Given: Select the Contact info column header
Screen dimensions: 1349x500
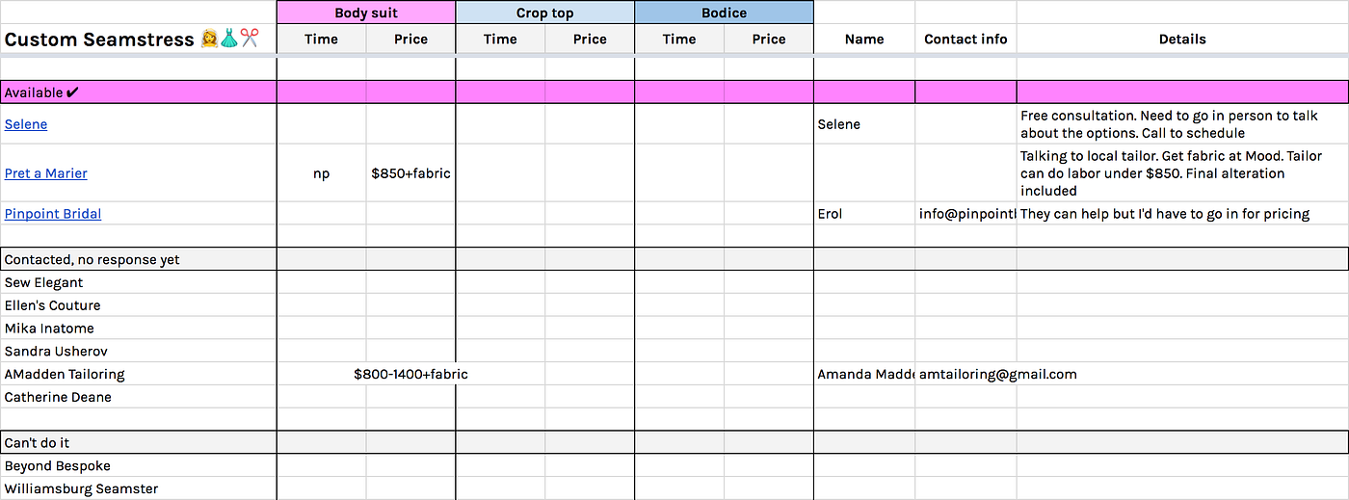Looking at the screenshot, I should click(x=965, y=39).
